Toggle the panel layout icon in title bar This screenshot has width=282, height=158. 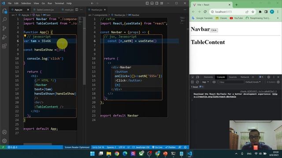click(152, 3)
